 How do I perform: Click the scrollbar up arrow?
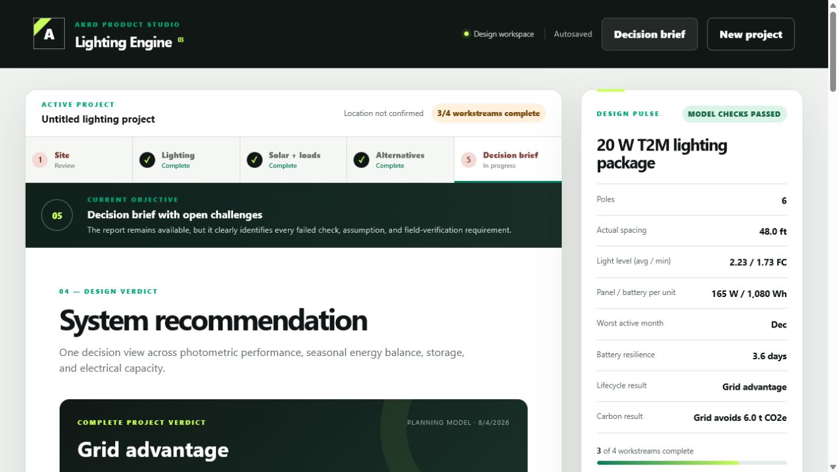(833, 5)
